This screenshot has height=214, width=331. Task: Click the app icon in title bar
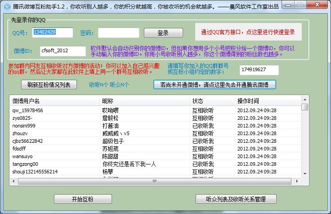(7, 7)
